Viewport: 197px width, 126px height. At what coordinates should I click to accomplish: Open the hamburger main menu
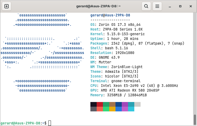[157, 6]
